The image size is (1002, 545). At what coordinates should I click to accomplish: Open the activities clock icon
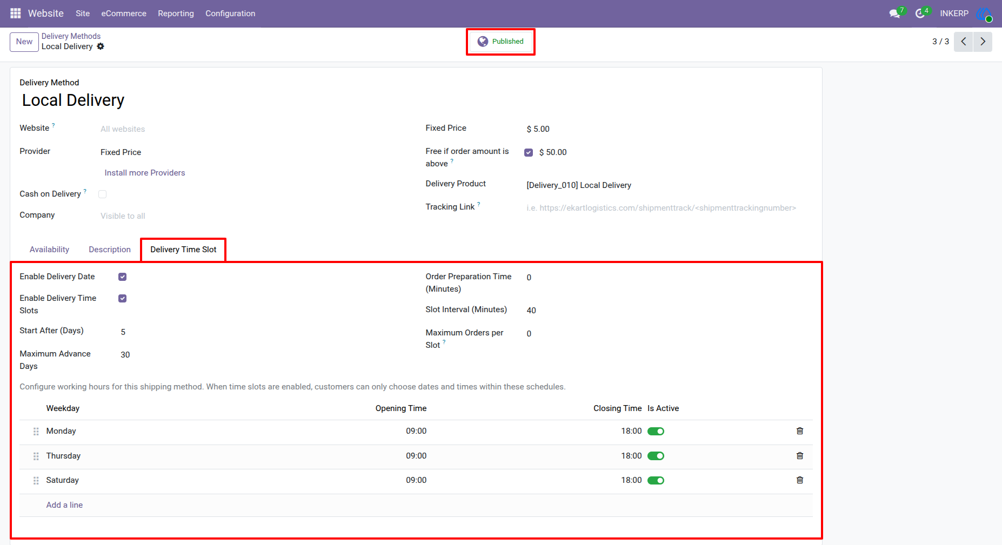pos(920,14)
